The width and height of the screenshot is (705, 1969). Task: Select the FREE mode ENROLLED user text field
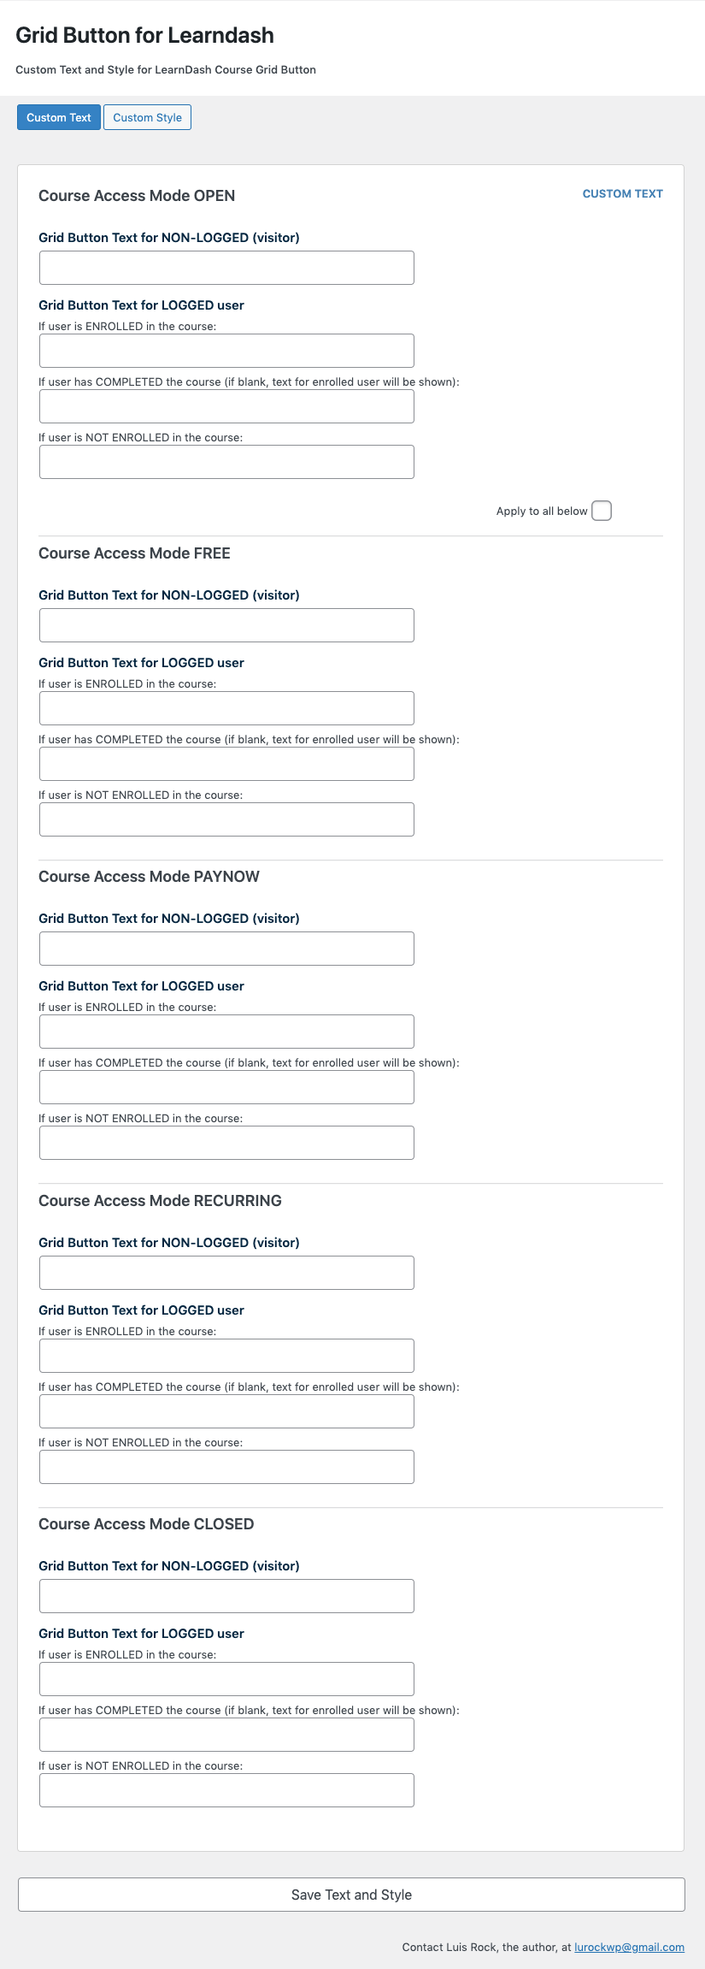[226, 708]
